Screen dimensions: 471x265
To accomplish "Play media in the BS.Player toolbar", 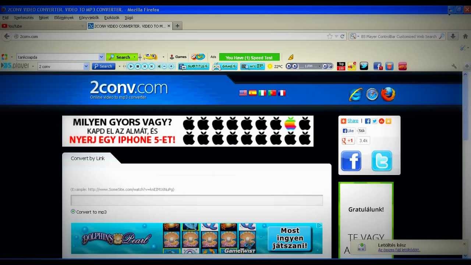I will 131,66.
